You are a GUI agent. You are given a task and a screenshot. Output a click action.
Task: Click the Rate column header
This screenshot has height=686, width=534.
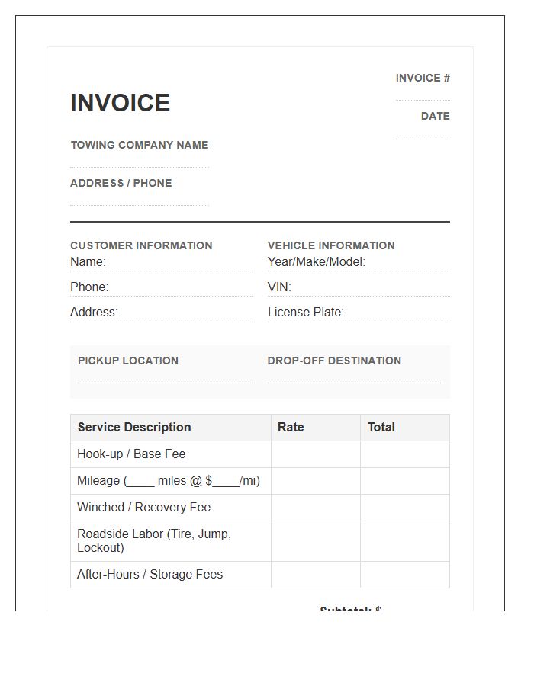click(316, 428)
